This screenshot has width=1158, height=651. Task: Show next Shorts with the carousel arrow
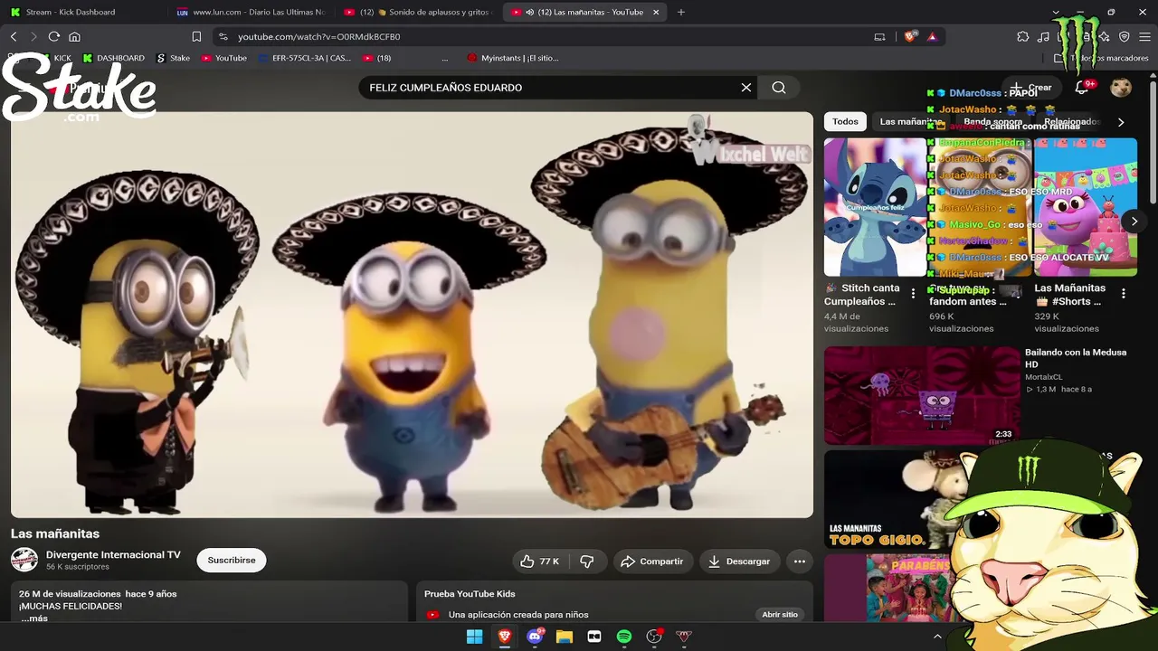coord(1134,222)
